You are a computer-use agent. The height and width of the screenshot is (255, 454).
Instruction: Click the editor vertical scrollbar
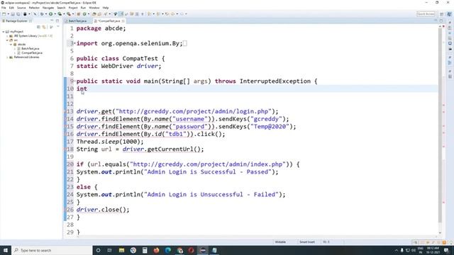[440, 125]
